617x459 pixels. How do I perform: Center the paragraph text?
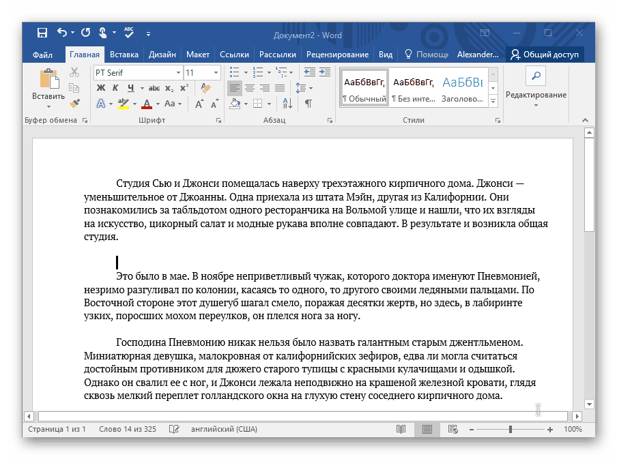(250, 88)
